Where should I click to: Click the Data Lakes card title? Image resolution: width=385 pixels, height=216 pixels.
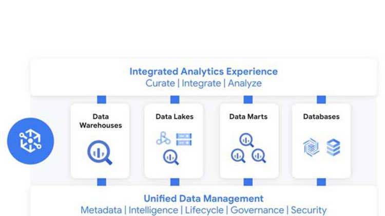[175, 117]
